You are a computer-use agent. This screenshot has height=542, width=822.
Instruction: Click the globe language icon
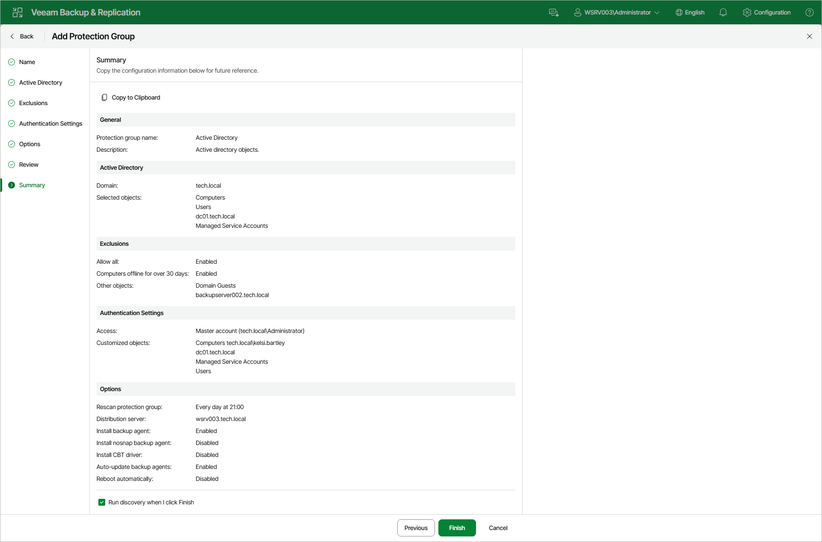(679, 12)
